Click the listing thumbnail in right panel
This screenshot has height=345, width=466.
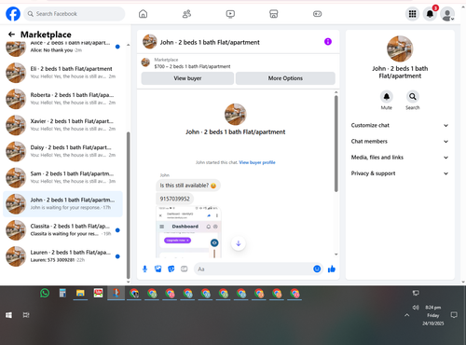400,48
